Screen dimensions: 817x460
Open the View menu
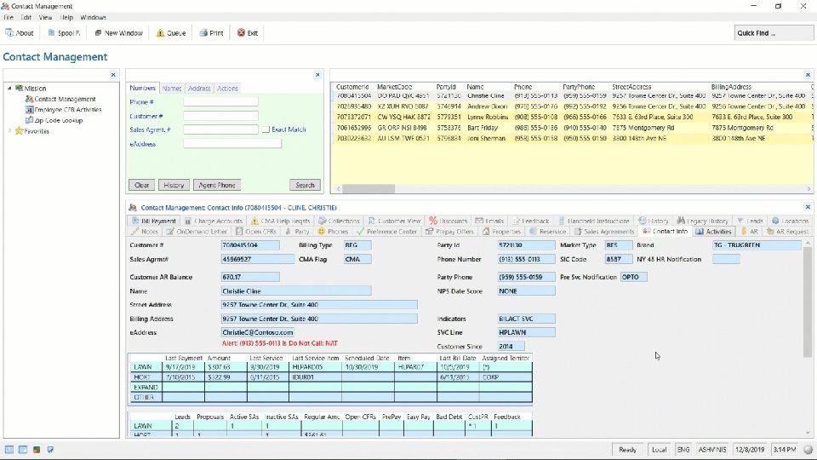click(x=45, y=17)
